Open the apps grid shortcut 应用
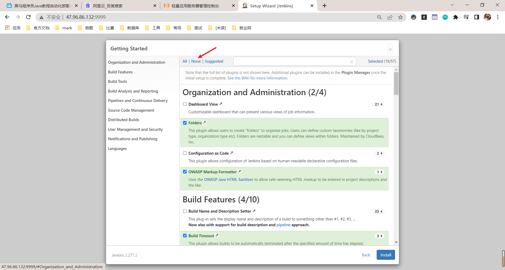This screenshot has width=505, height=270. click(13, 28)
